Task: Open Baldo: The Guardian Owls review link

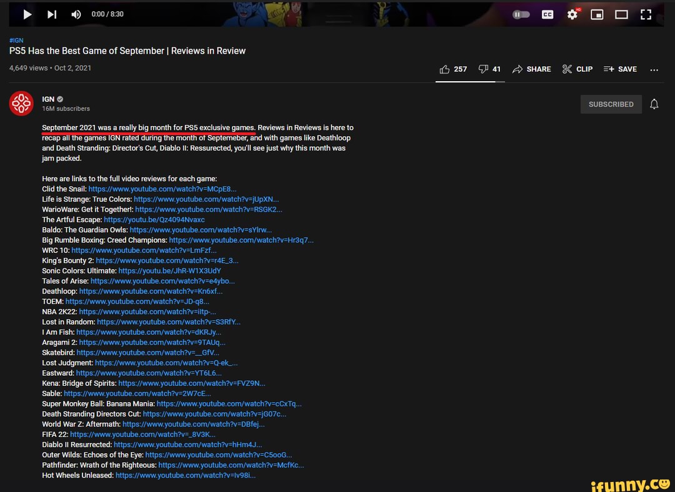Action: [x=201, y=230]
